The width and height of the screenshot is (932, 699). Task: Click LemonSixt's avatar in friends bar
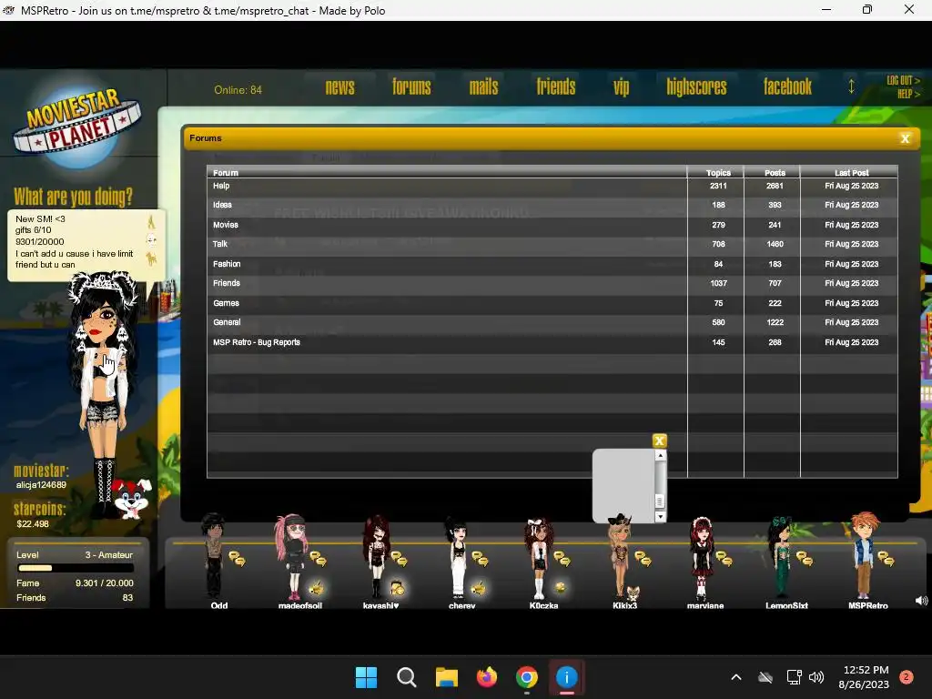coord(780,556)
